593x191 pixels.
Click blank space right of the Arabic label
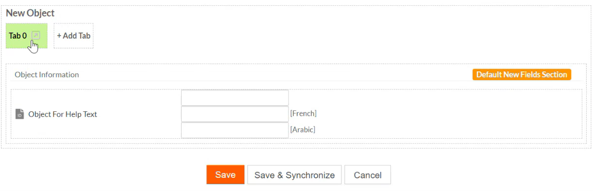coord(439,130)
